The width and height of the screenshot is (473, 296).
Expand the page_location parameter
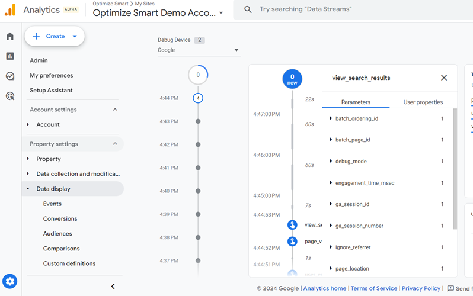(x=331, y=268)
